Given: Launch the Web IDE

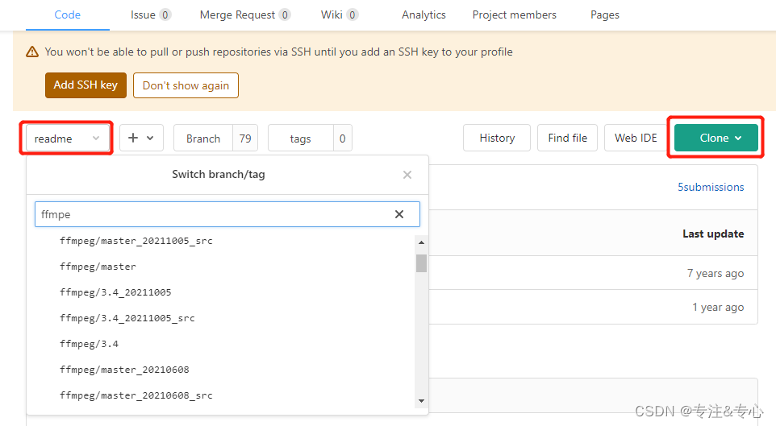Looking at the screenshot, I should click(636, 138).
